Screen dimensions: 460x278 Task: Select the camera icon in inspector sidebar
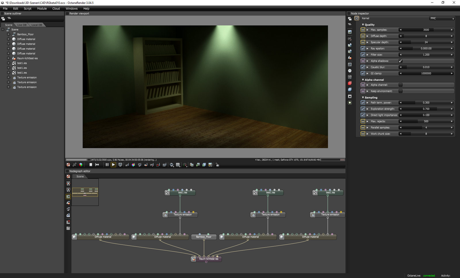click(x=350, y=39)
